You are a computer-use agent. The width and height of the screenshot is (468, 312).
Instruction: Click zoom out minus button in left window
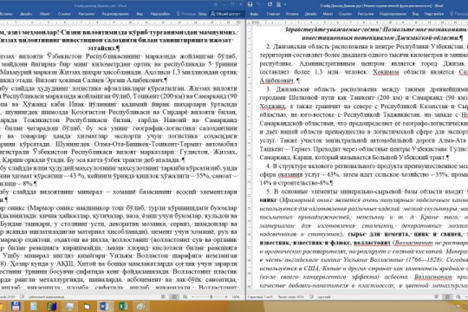[x=193, y=297]
